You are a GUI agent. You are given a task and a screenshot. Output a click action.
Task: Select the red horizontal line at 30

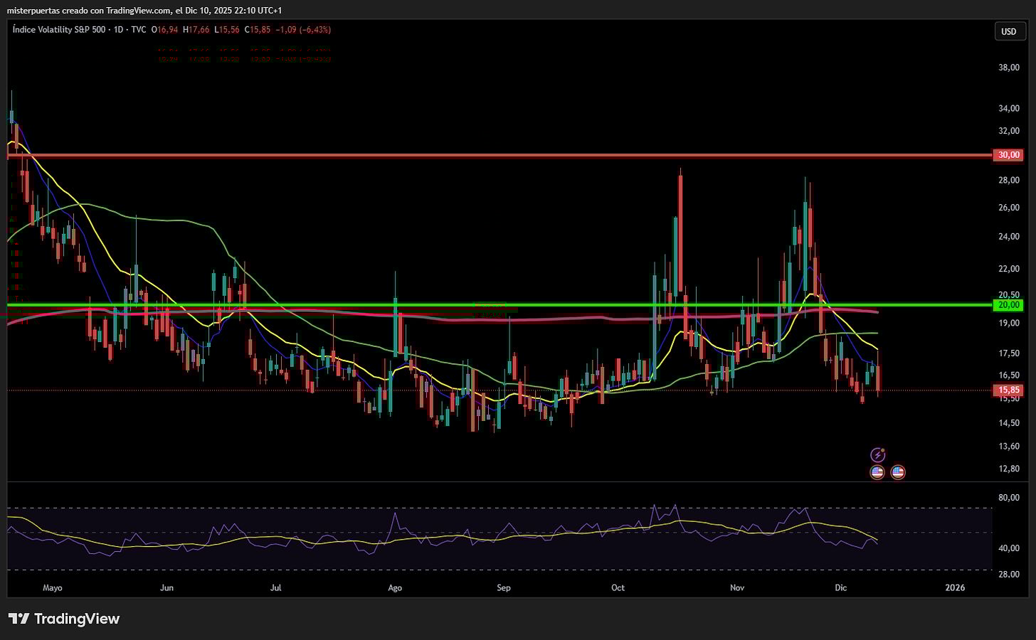click(x=499, y=155)
